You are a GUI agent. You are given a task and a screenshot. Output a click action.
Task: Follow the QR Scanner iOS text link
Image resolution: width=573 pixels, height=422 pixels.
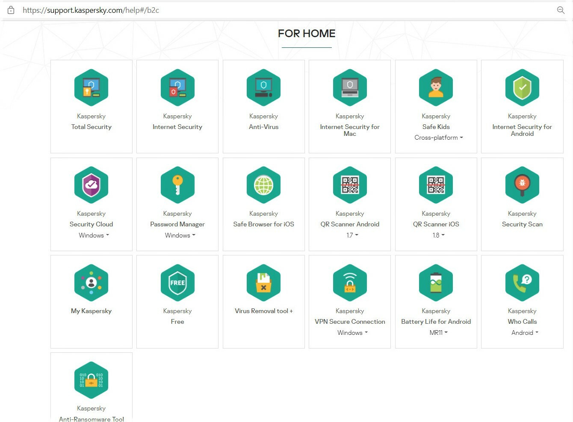click(x=436, y=224)
